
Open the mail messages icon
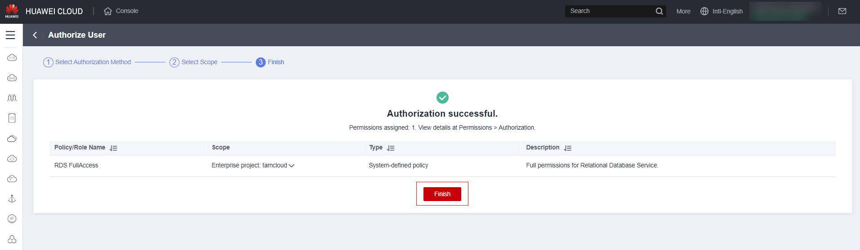[x=842, y=11]
